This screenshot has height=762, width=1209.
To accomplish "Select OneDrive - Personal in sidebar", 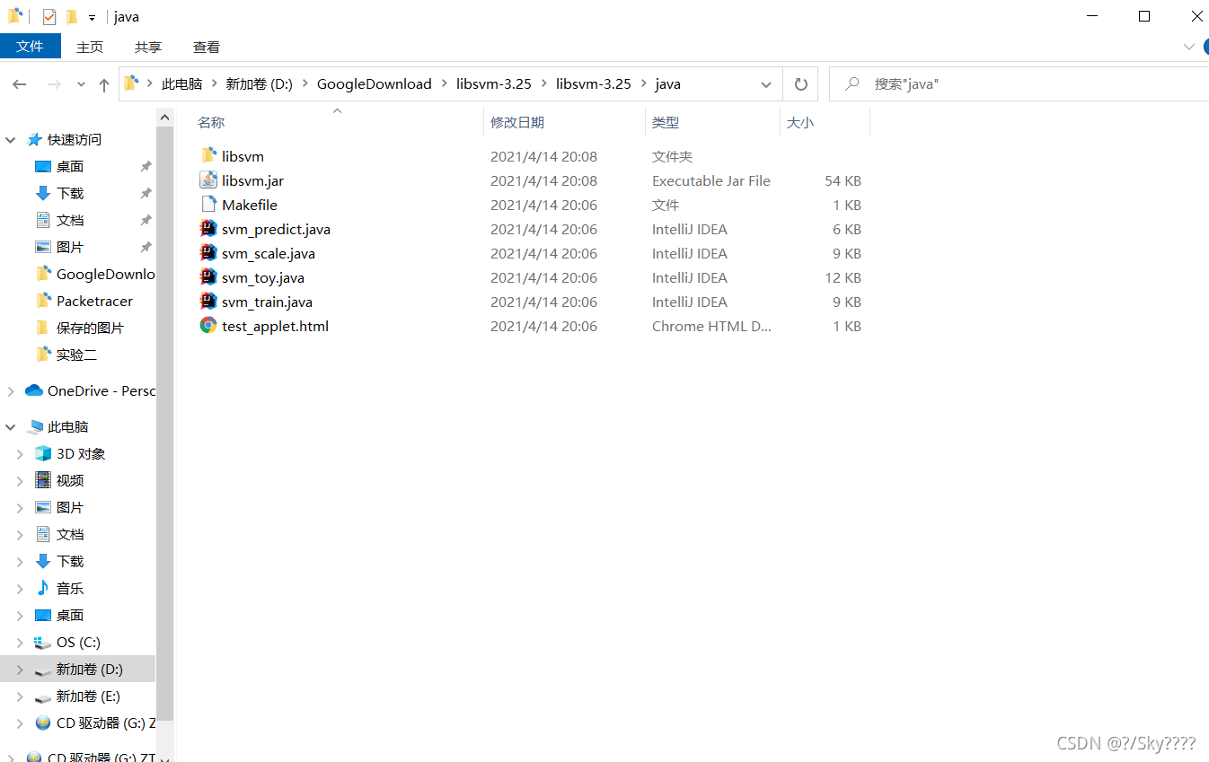I will tap(90, 390).
